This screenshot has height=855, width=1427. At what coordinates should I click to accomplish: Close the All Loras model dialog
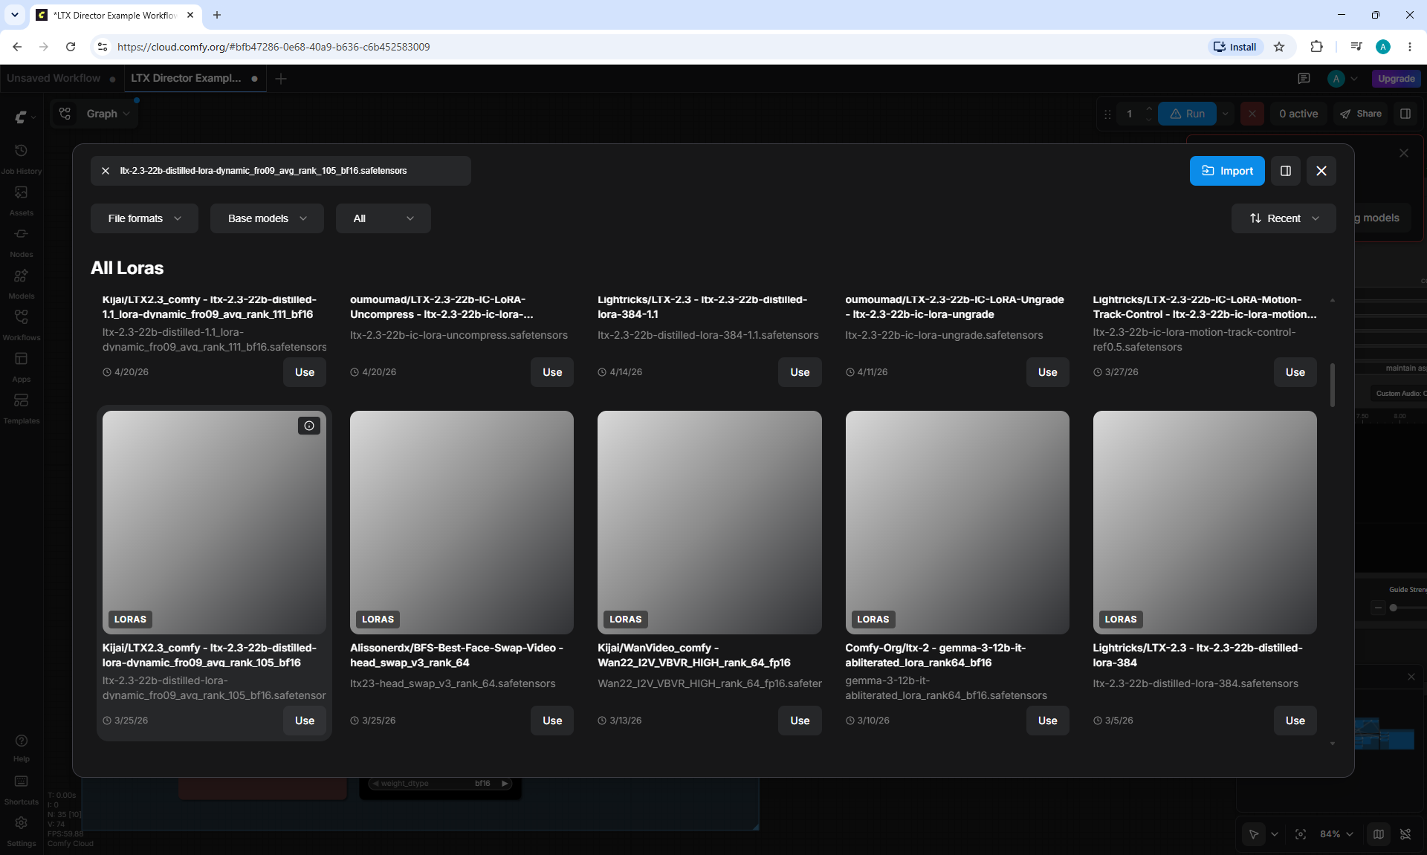tap(1321, 171)
